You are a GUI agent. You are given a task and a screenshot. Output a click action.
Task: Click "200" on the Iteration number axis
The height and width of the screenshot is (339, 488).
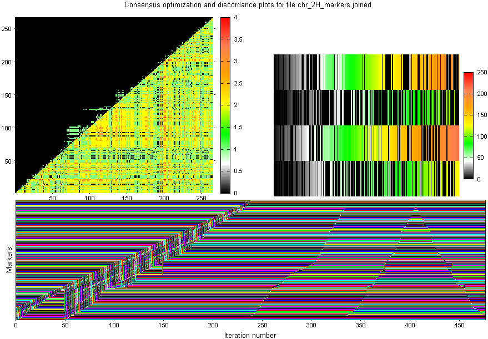(x=213, y=325)
